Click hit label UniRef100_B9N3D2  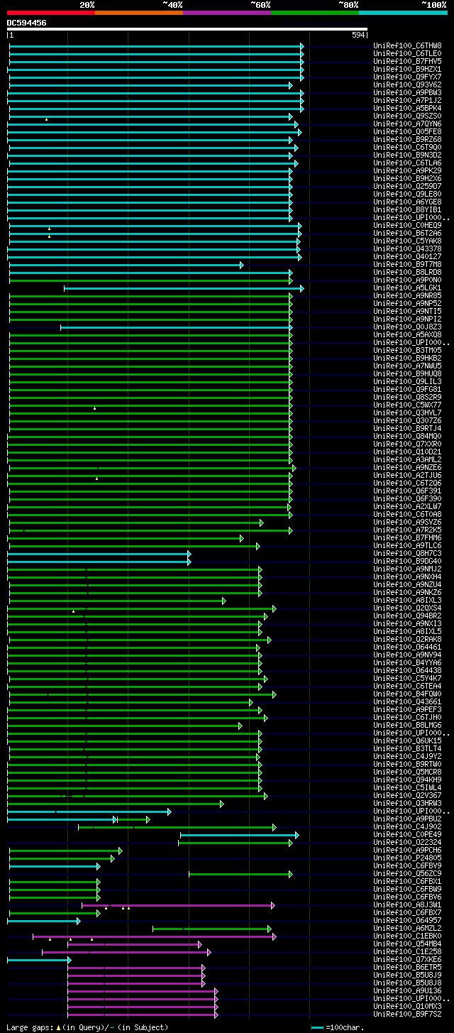(x=407, y=155)
